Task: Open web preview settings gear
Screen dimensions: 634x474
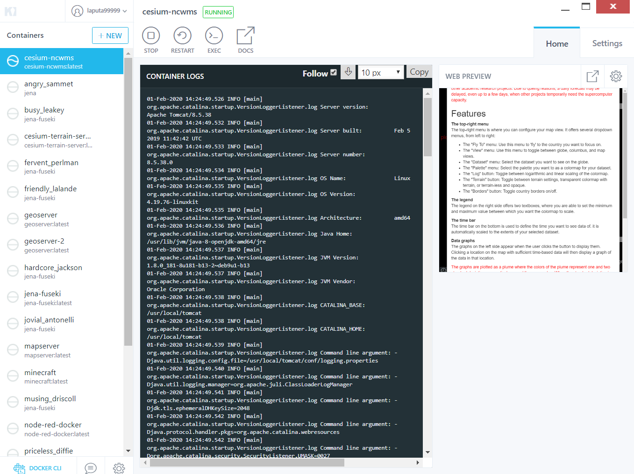Action: coord(616,76)
